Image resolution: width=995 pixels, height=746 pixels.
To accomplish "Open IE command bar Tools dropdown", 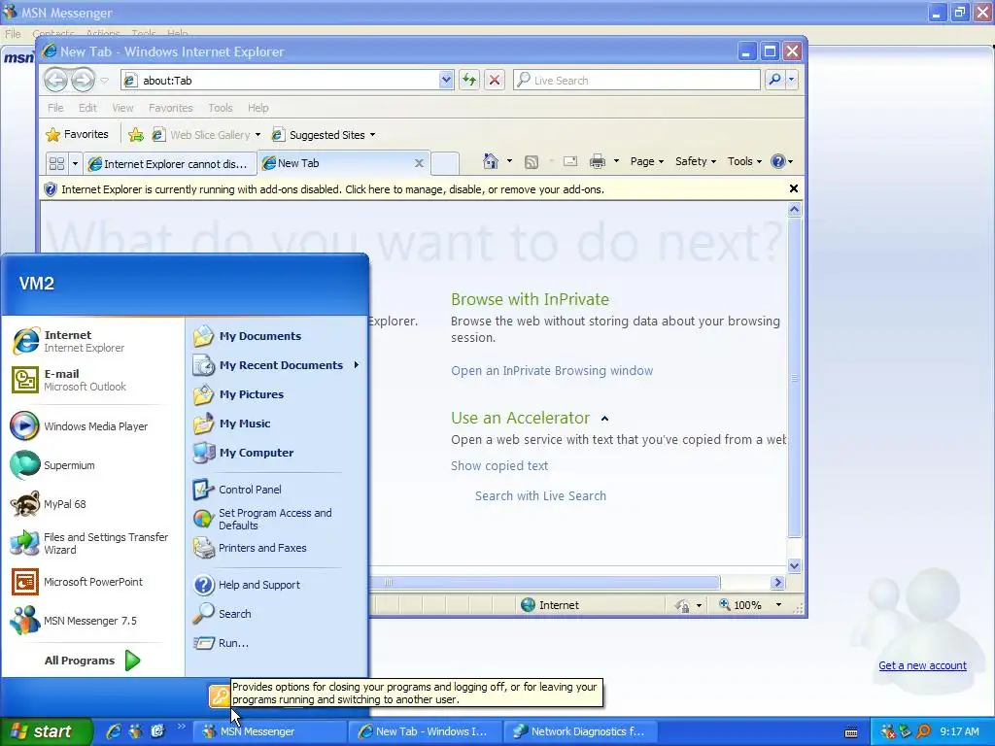I will tap(744, 162).
